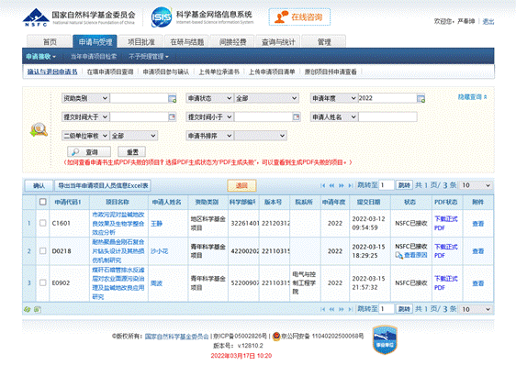
Task: Click the refresh icon below the table
Action: point(28,309)
